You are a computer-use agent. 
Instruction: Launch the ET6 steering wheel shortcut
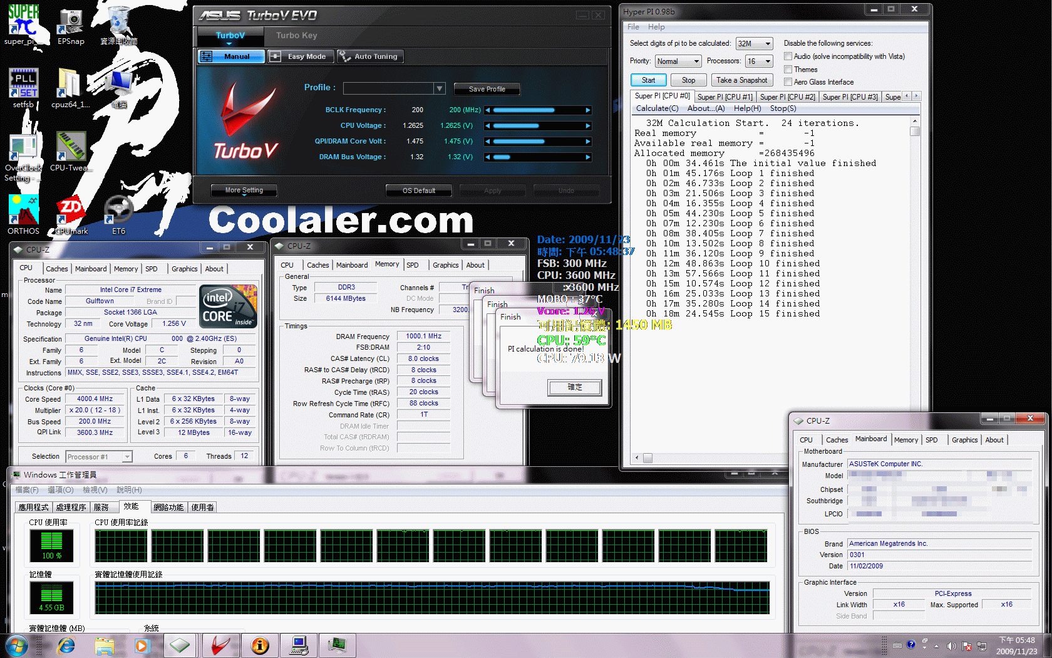(x=118, y=214)
